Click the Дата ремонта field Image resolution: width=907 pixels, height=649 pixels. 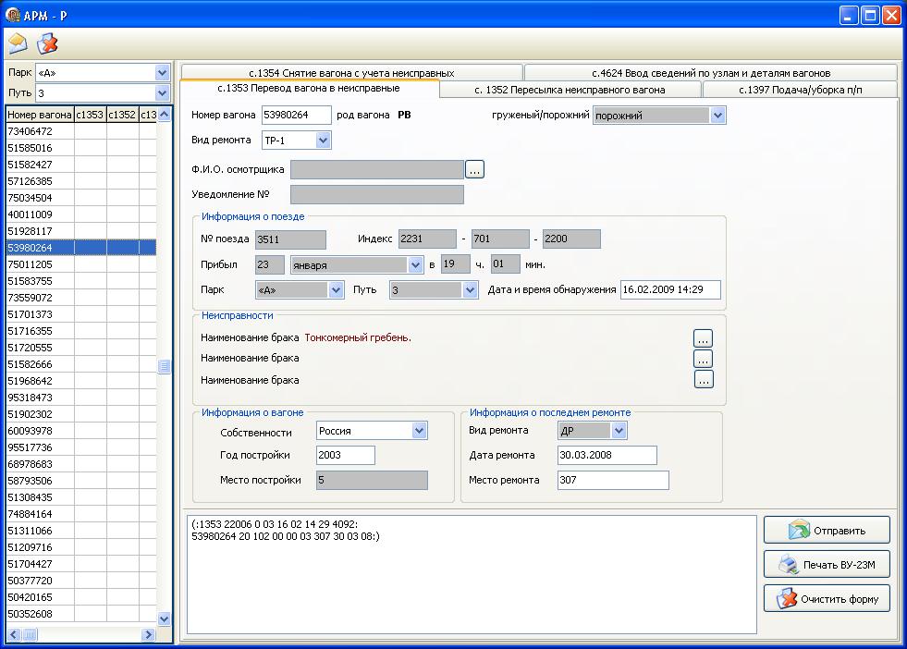pyautogui.click(x=607, y=455)
